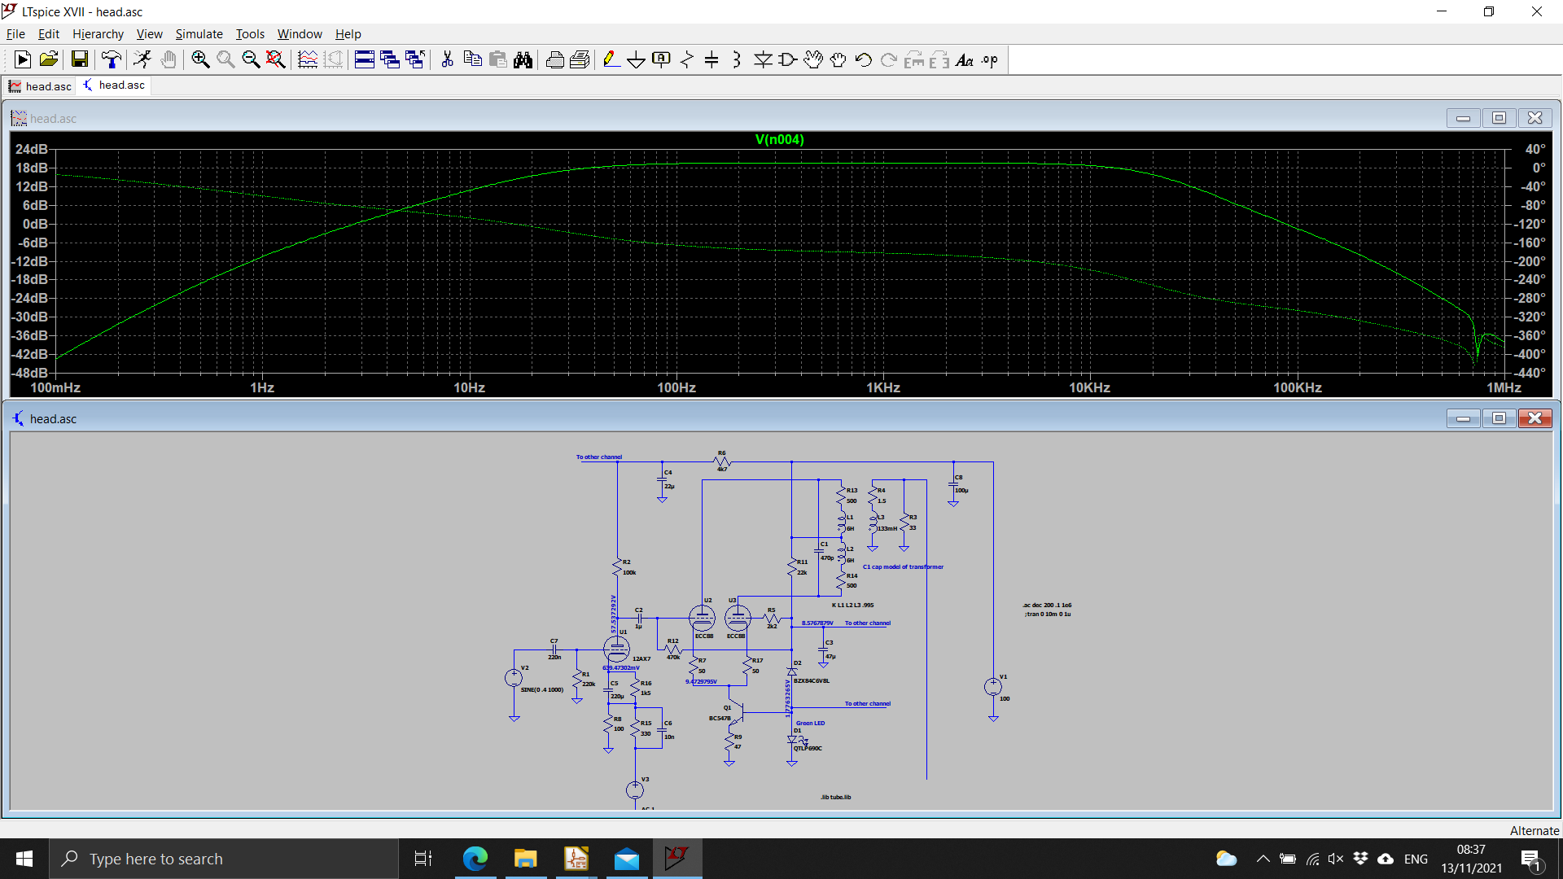The height and width of the screenshot is (879, 1563).
Task: Place a Resistor from the toolbar
Action: click(x=686, y=59)
